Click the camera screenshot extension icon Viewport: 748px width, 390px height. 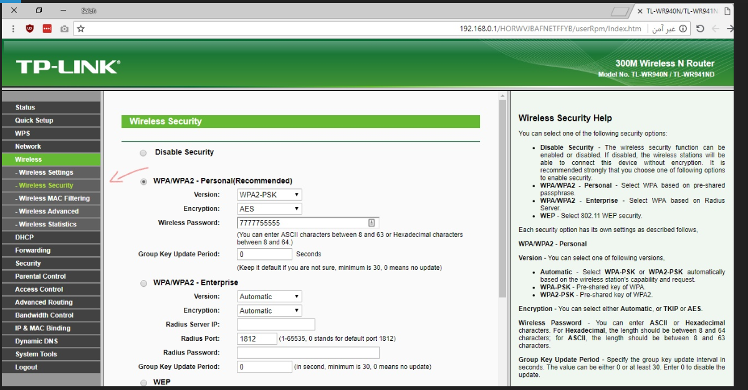point(64,29)
